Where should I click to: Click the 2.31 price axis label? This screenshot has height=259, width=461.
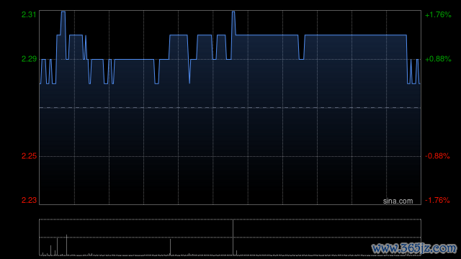[29, 14]
